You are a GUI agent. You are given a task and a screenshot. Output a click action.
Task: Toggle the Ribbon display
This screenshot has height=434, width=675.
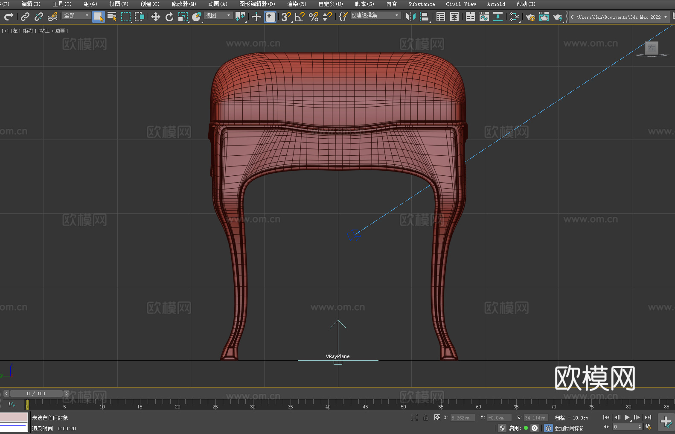tap(471, 17)
